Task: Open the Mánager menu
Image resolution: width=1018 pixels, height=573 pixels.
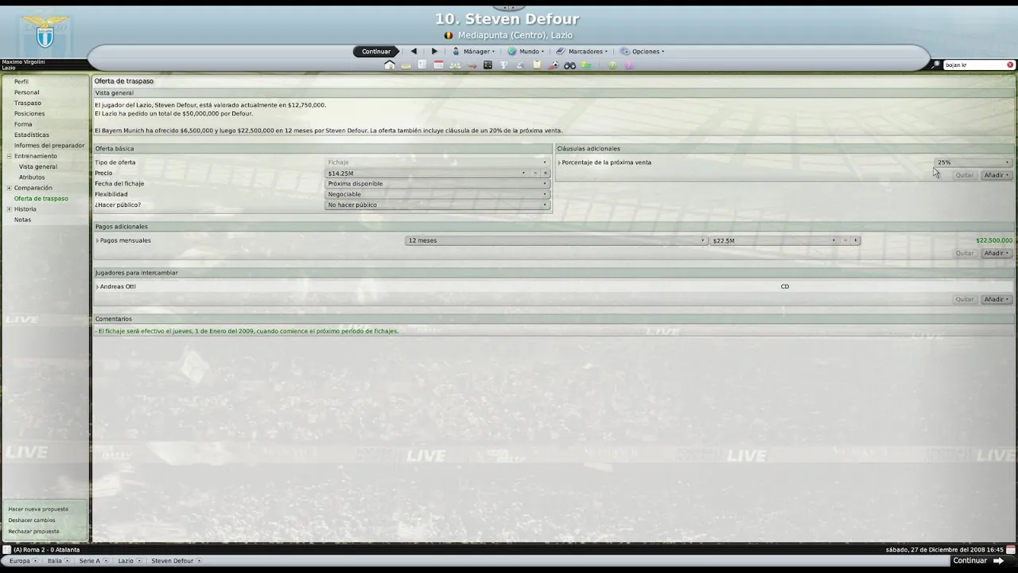Action: [474, 51]
